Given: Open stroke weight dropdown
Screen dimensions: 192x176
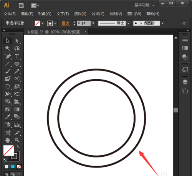Looking at the screenshot, I should (x=93, y=23).
